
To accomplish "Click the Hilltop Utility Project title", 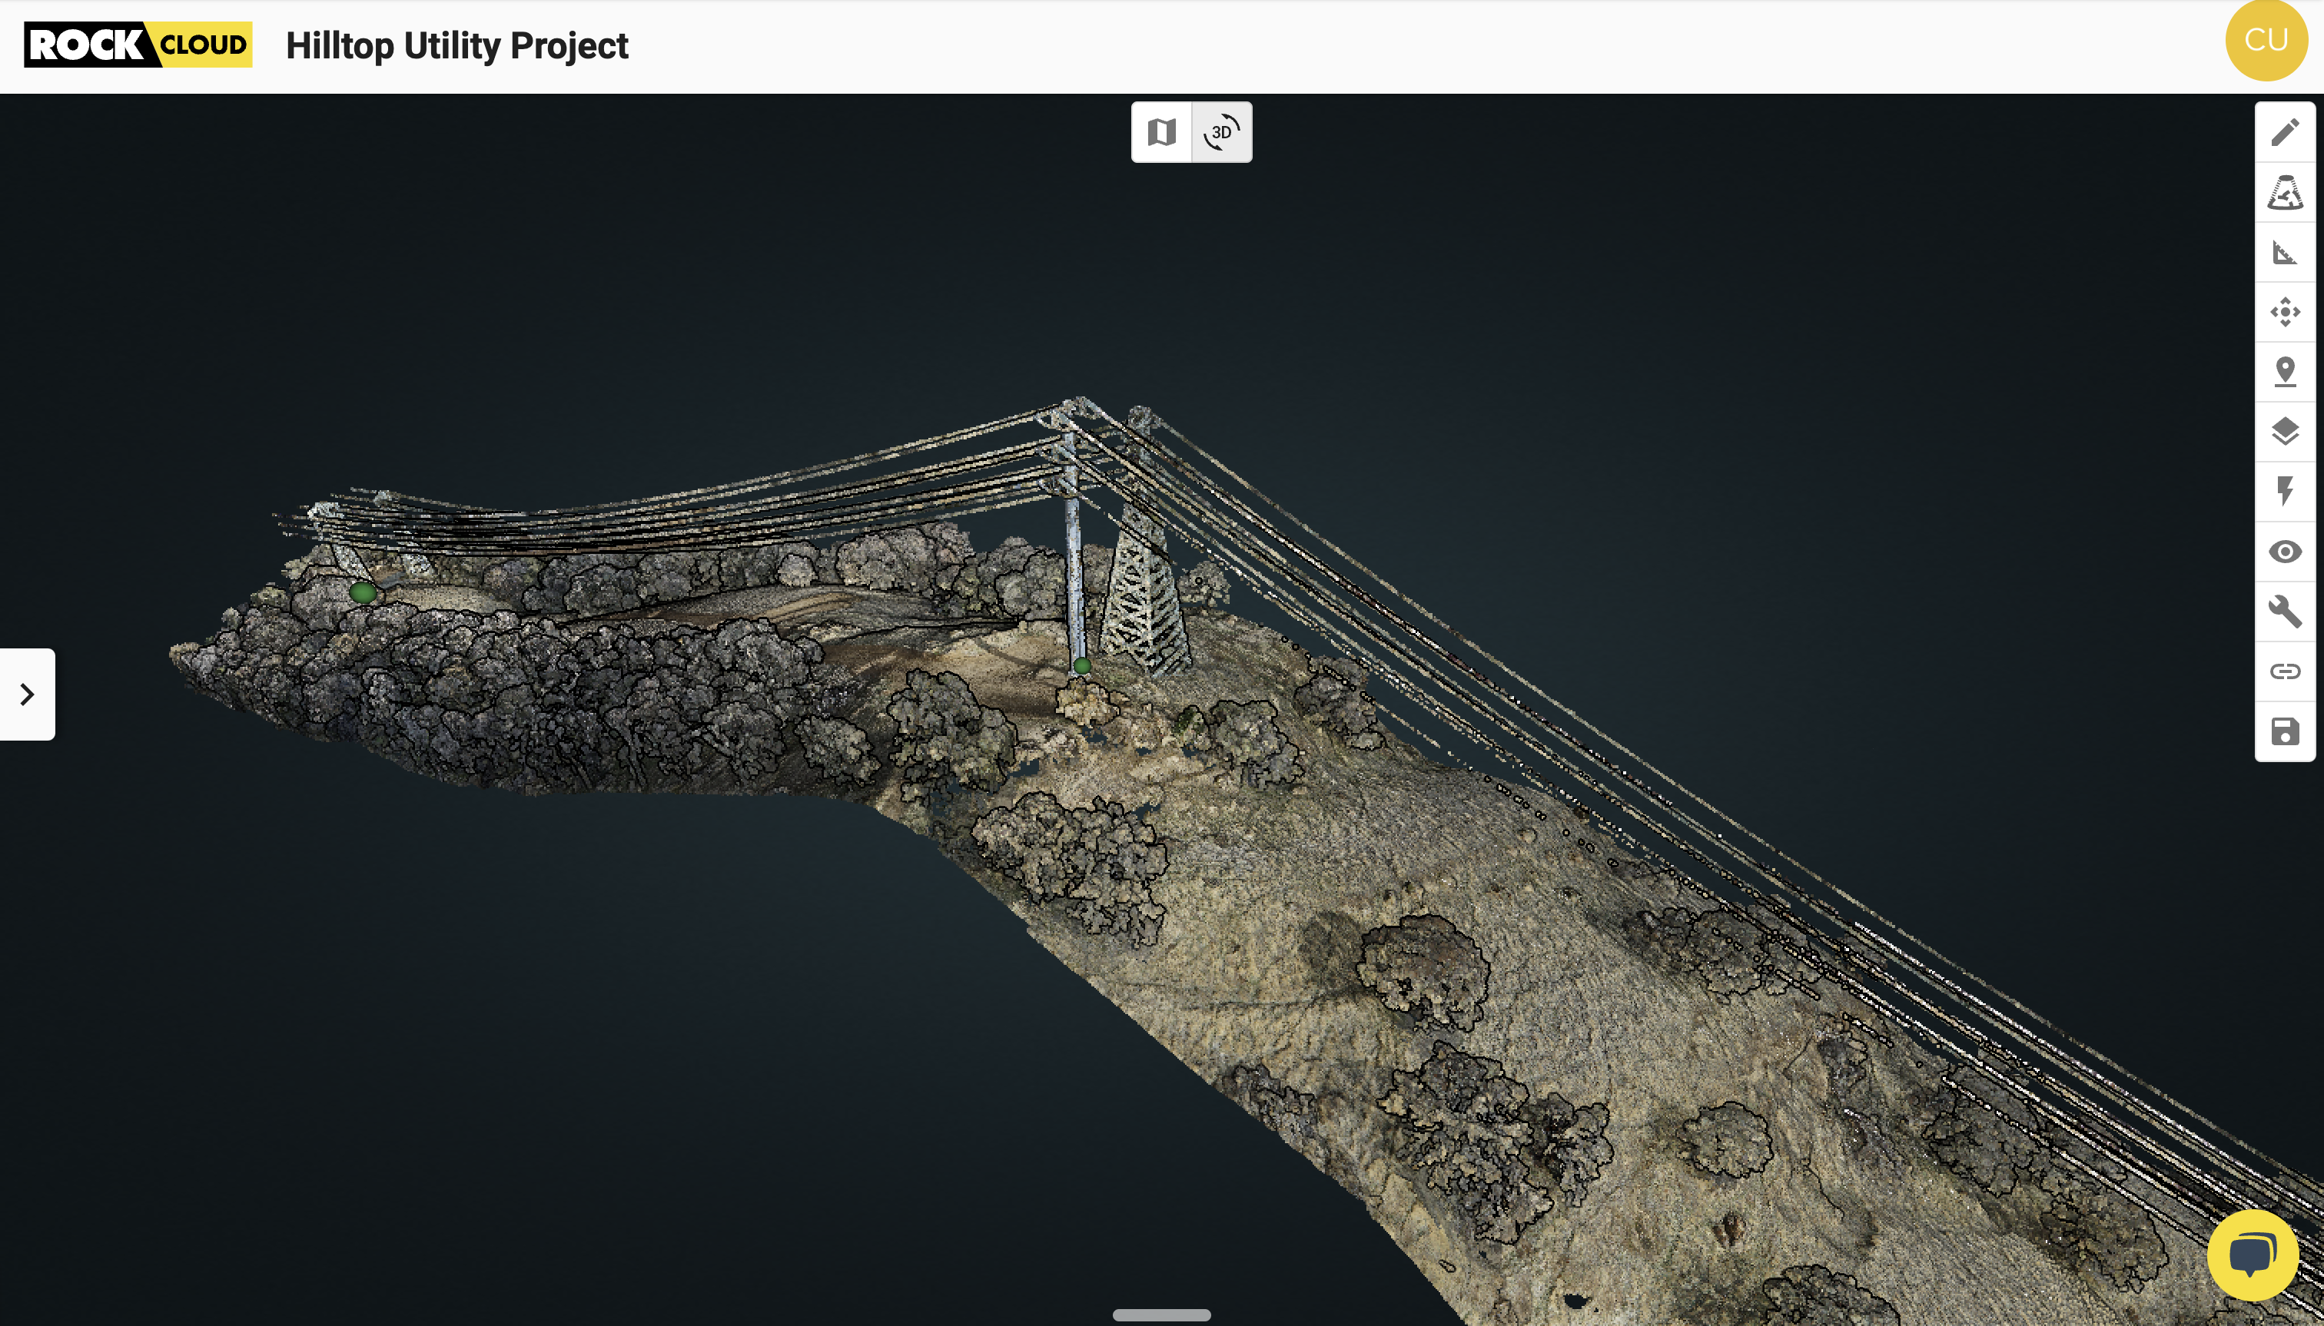I will (456, 45).
